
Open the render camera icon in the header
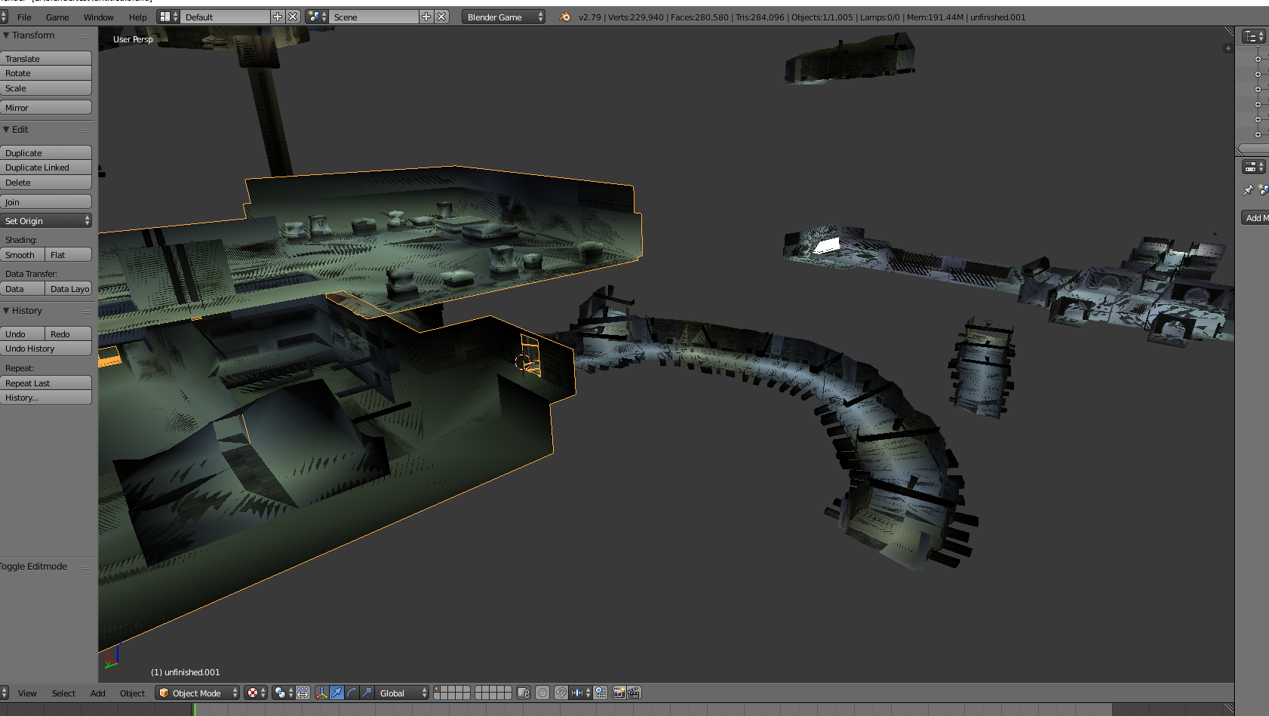(620, 693)
